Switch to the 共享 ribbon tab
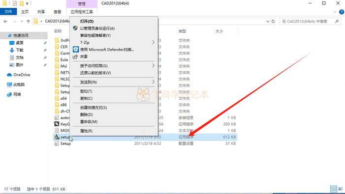The width and height of the screenshot is (345, 194). coord(41,12)
